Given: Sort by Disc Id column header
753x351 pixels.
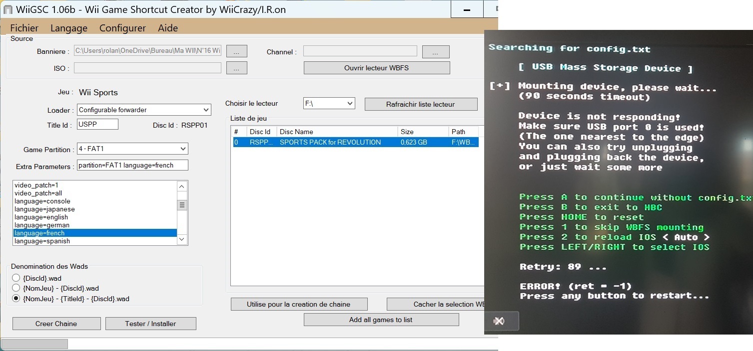Looking at the screenshot, I should (262, 132).
